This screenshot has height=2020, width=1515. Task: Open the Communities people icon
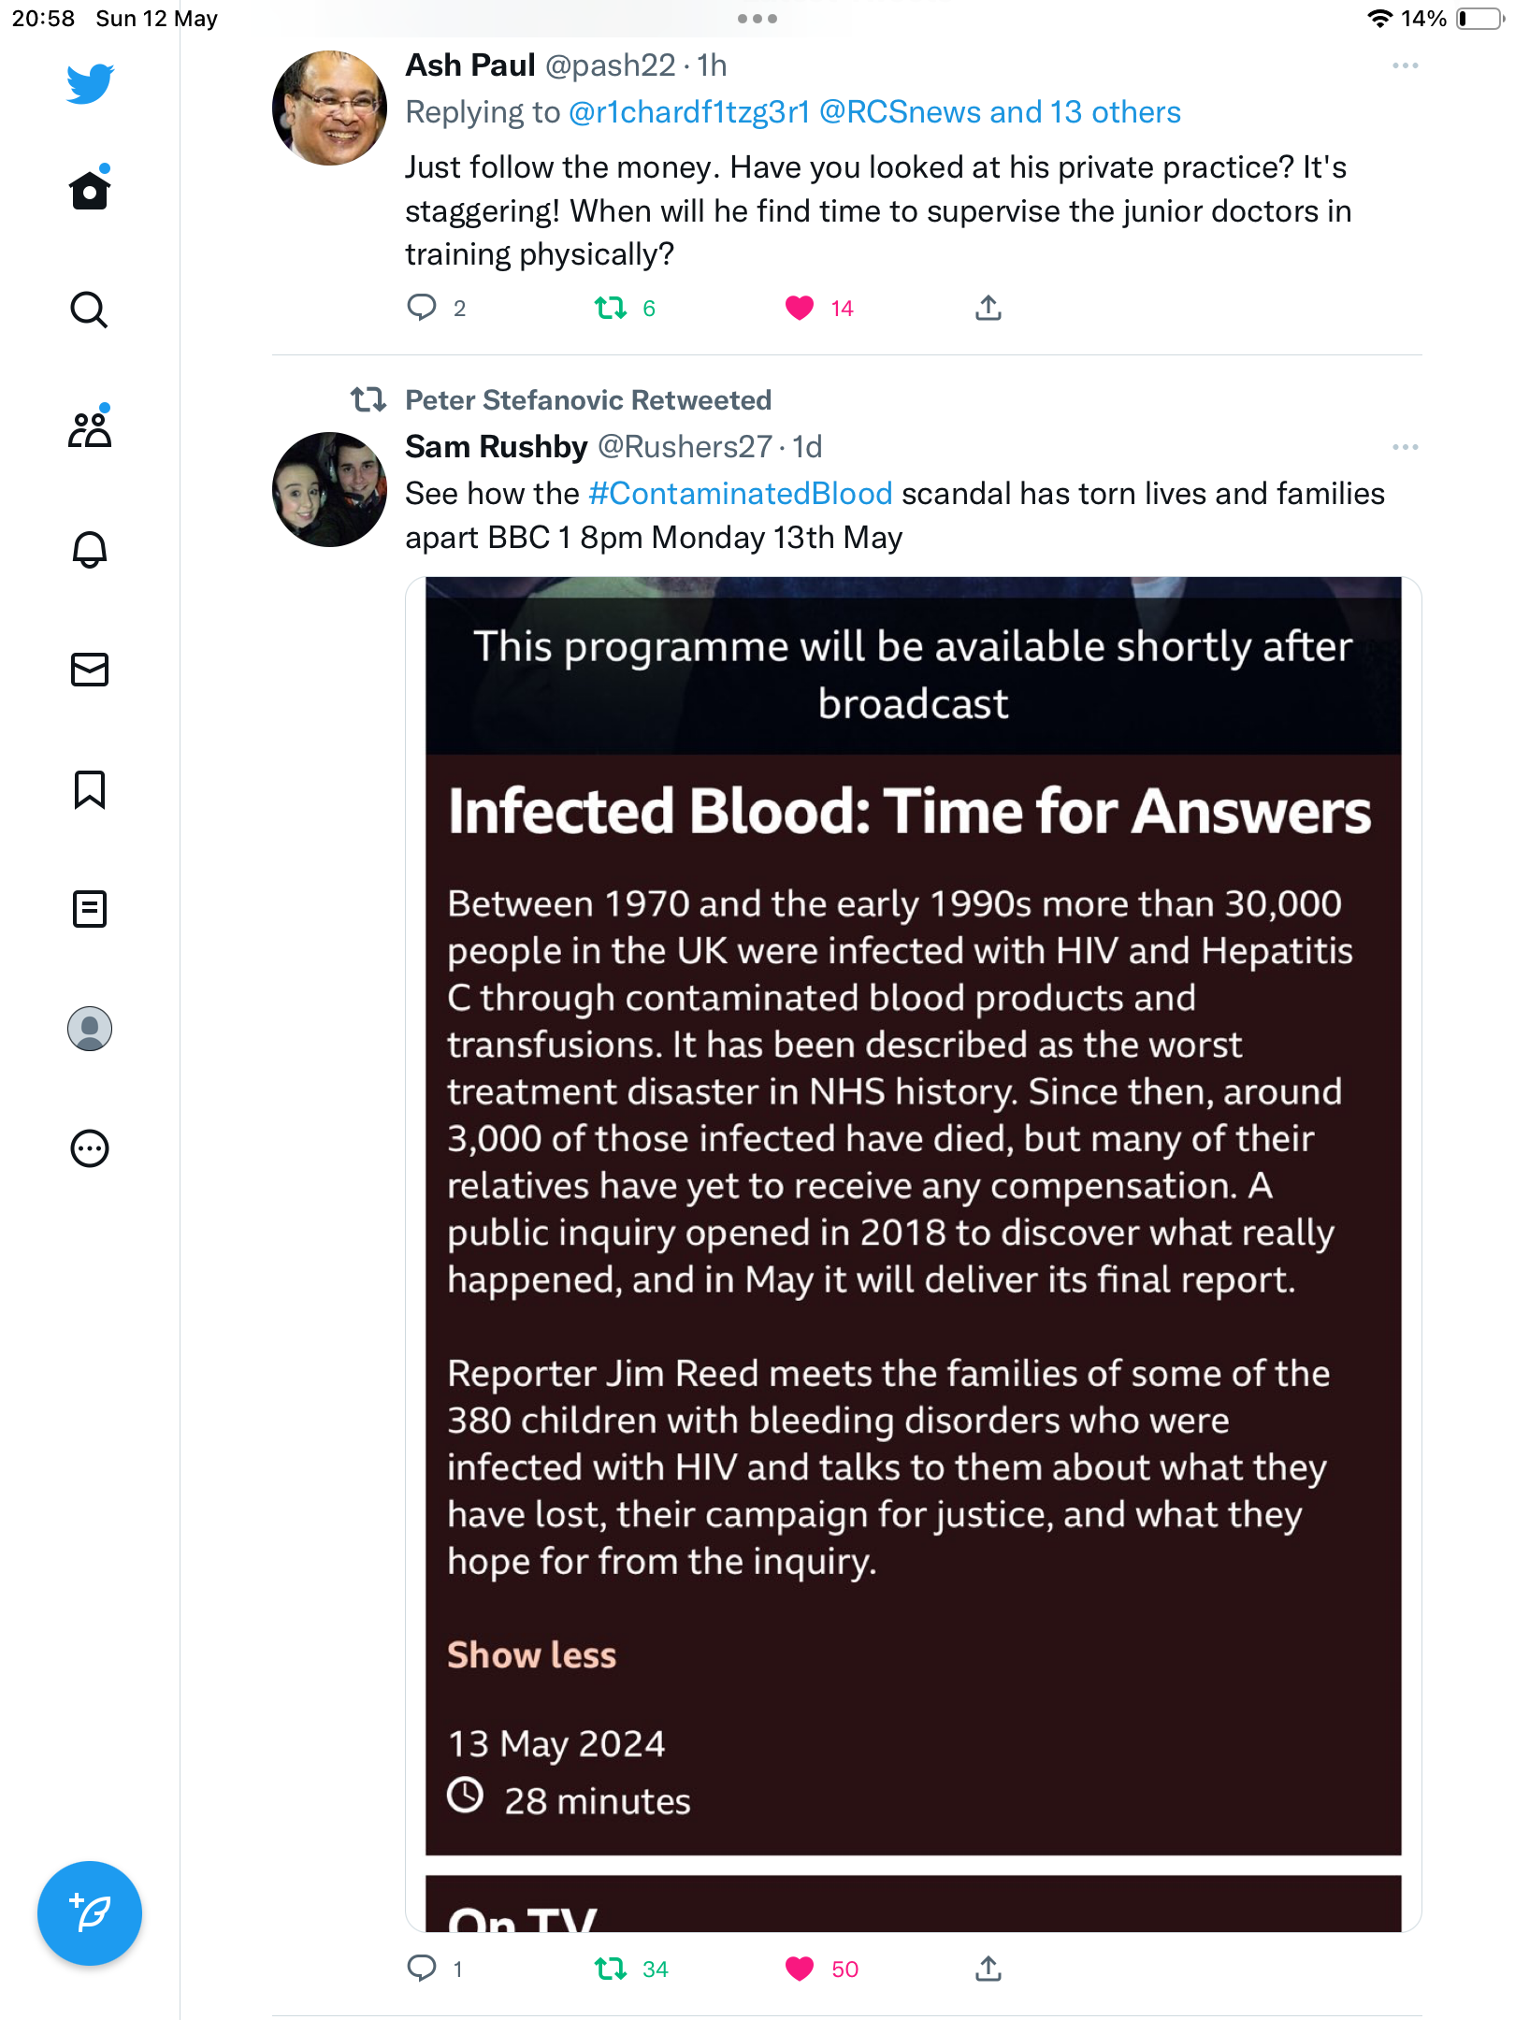90,428
